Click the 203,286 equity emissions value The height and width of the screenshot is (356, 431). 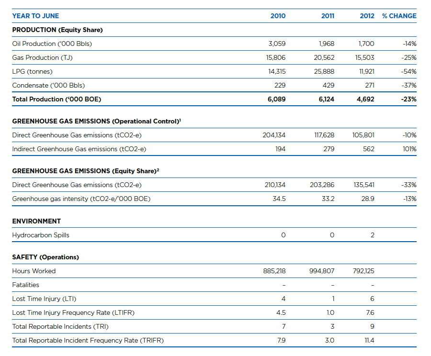pyautogui.click(x=322, y=185)
